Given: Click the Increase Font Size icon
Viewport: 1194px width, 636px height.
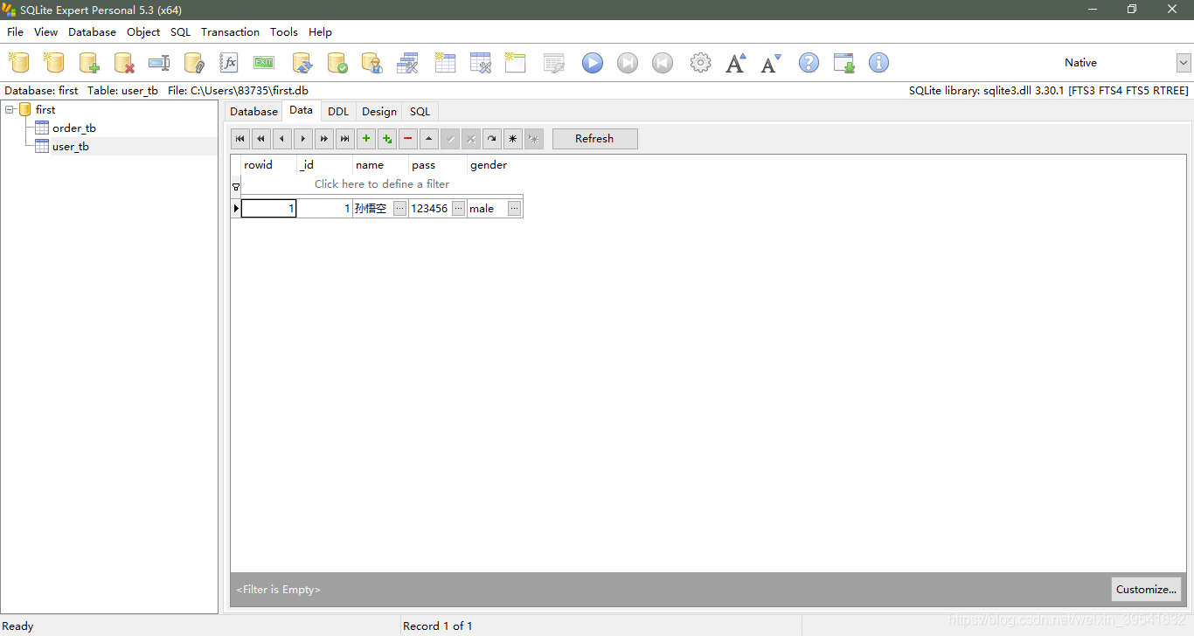Looking at the screenshot, I should [736, 63].
